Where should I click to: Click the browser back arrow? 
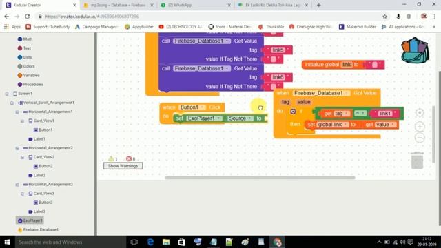point(7,17)
